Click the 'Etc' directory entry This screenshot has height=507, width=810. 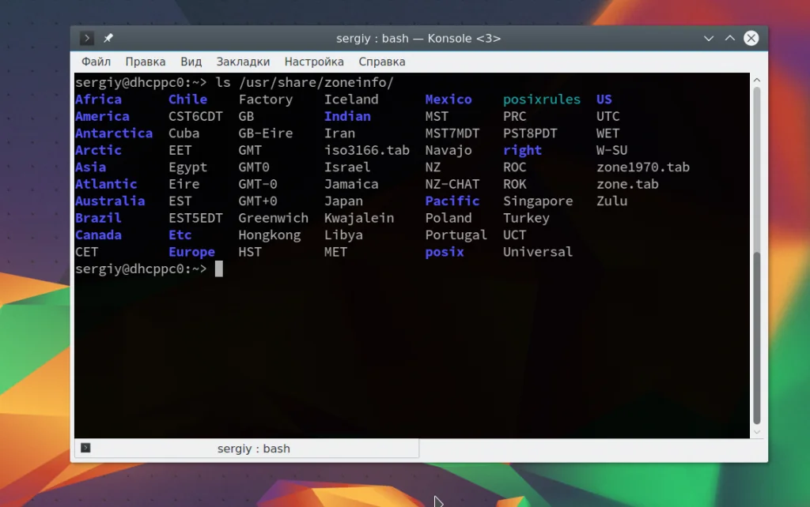click(180, 235)
